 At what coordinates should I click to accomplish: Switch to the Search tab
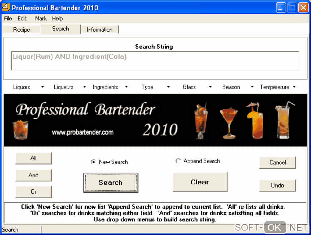pos(60,29)
